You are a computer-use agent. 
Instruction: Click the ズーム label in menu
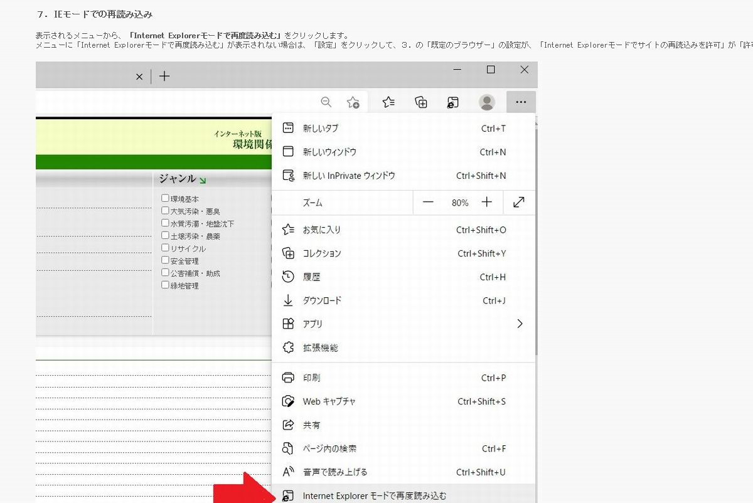312,203
